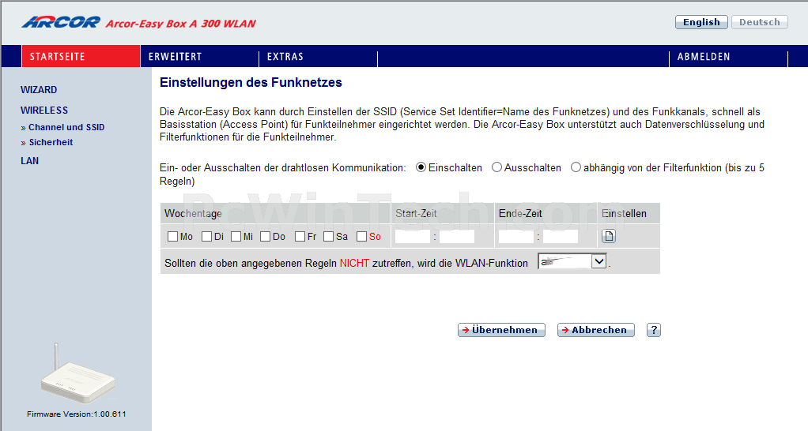Image resolution: width=808 pixels, height=431 pixels.
Task: Open the WLAN-Funktion dropdown
Action: [x=572, y=261]
